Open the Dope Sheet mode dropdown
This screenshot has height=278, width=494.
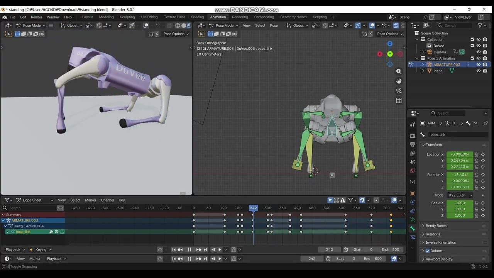click(x=35, y=200)
